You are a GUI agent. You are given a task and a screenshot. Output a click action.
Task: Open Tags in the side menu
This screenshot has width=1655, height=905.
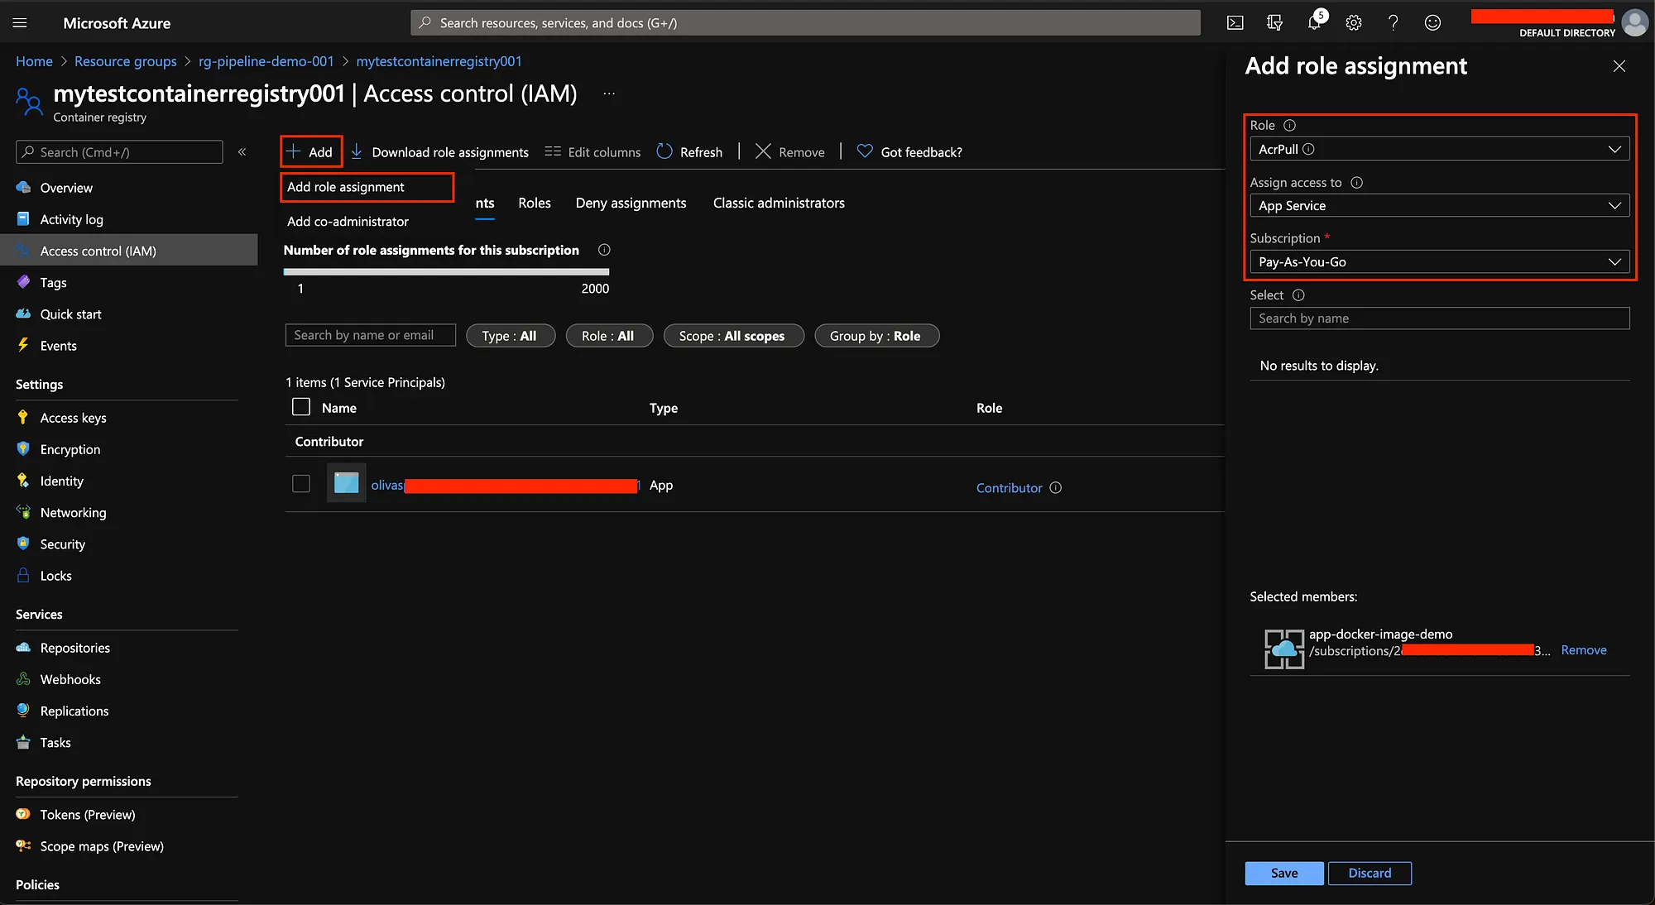coord(53,283)
